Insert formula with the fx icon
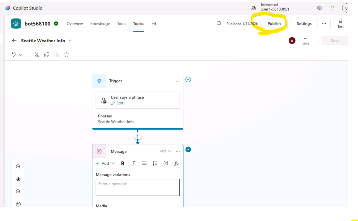 [x=176, y=163]
